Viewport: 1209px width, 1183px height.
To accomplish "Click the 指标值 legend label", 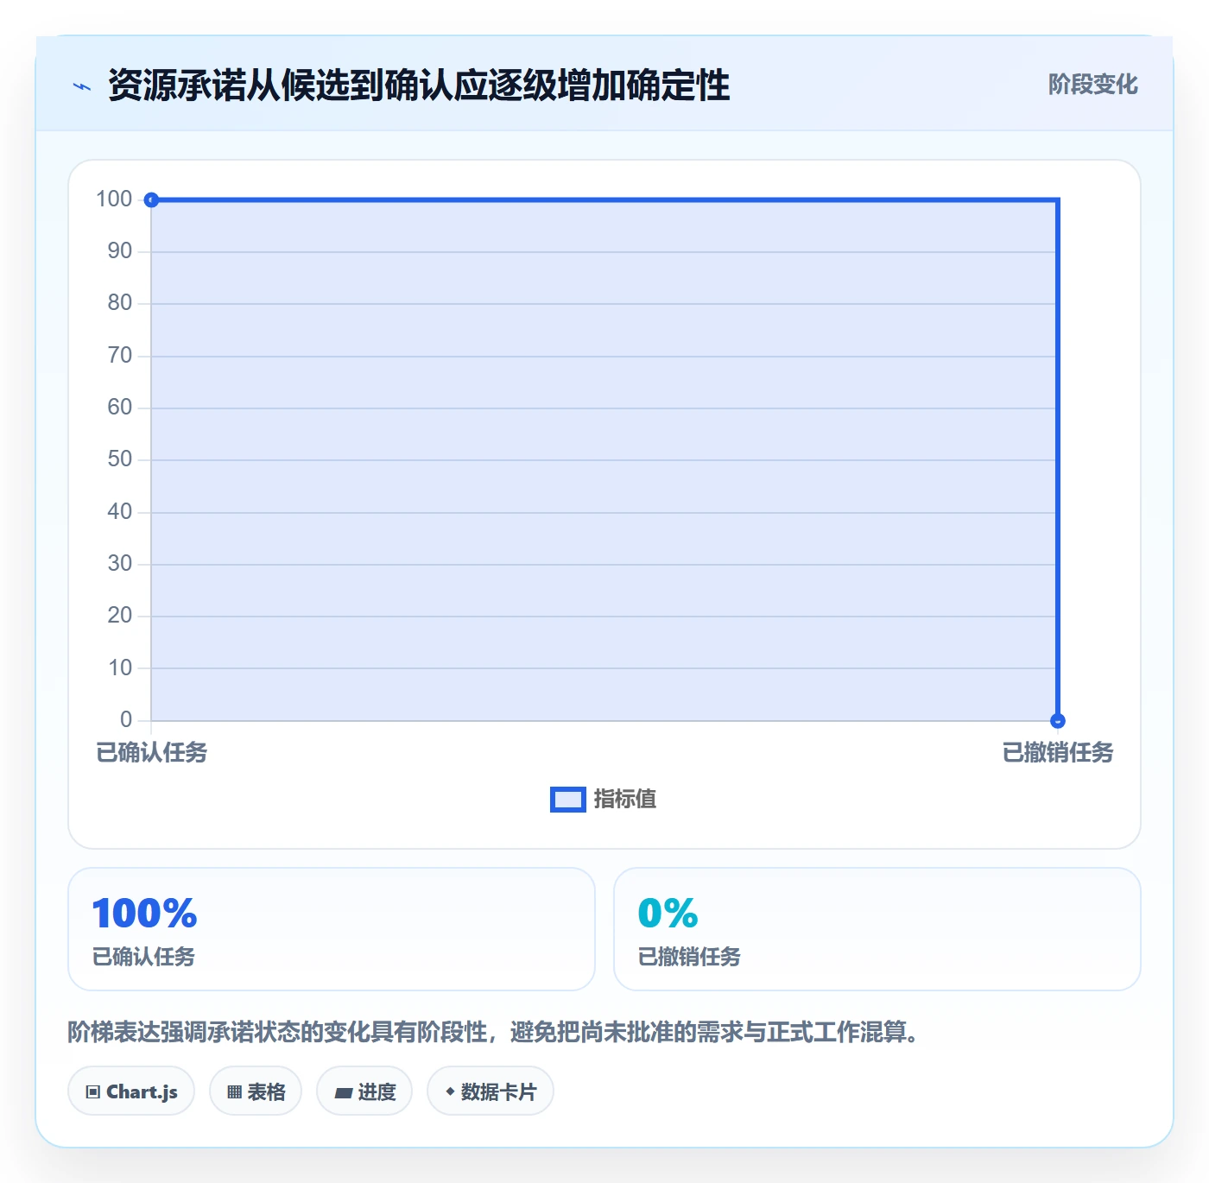I will point(625,800).
